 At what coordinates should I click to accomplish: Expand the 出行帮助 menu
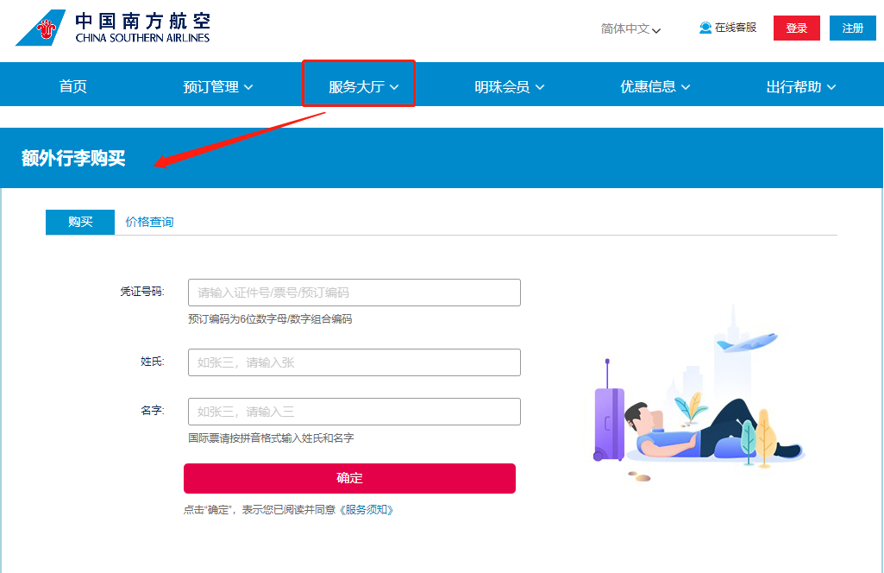tap(800, 86)
